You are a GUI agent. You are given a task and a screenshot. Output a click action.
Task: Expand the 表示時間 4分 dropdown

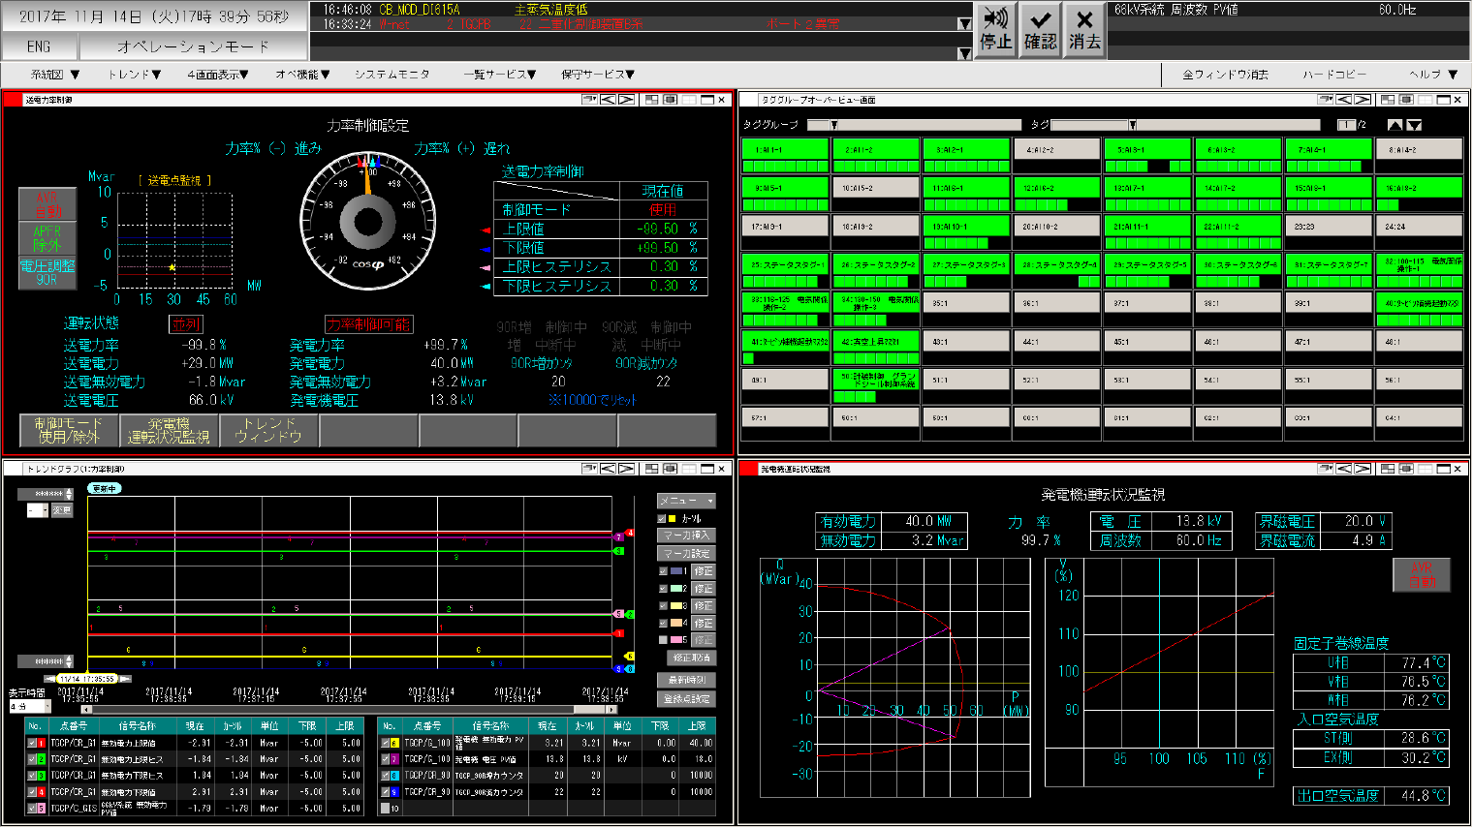click(47, 706)
